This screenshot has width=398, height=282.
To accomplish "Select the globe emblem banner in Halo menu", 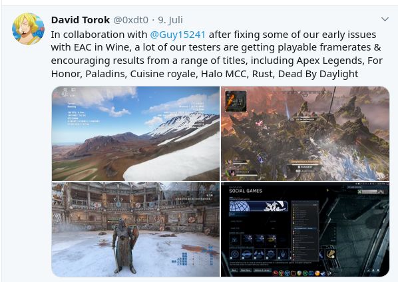I will tap(258, 206).
